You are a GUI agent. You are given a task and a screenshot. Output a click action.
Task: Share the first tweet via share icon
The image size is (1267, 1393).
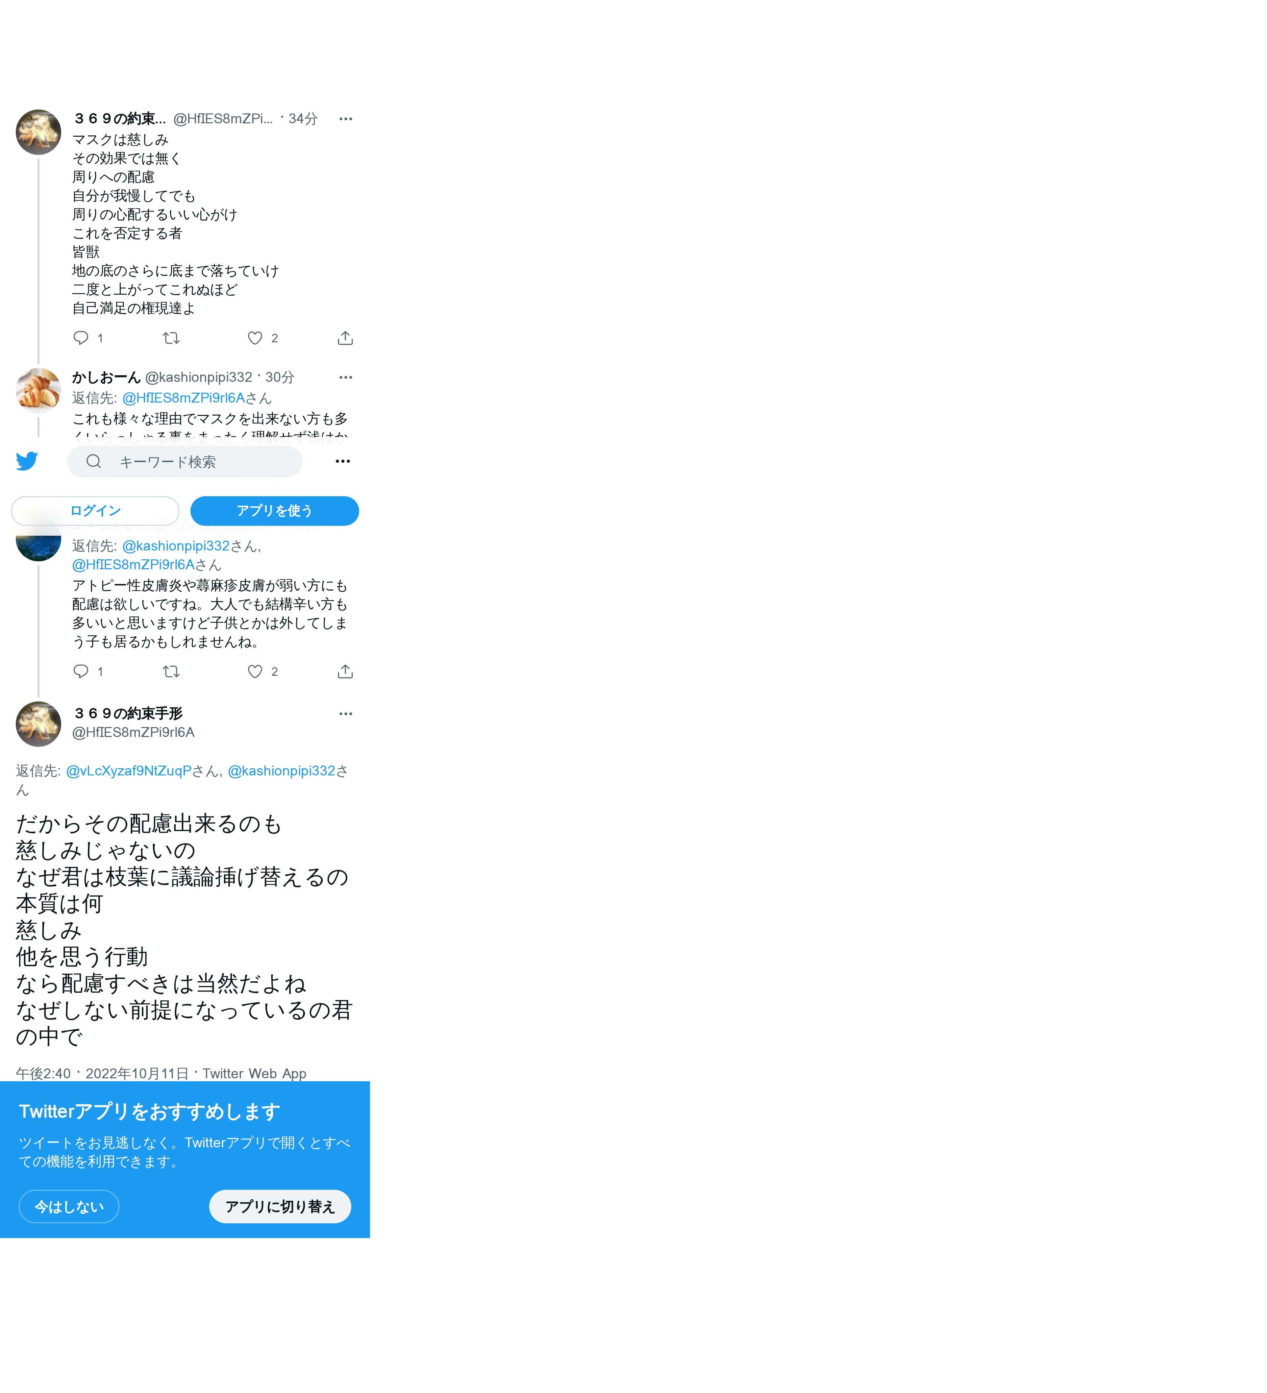[x=345, y=338]
